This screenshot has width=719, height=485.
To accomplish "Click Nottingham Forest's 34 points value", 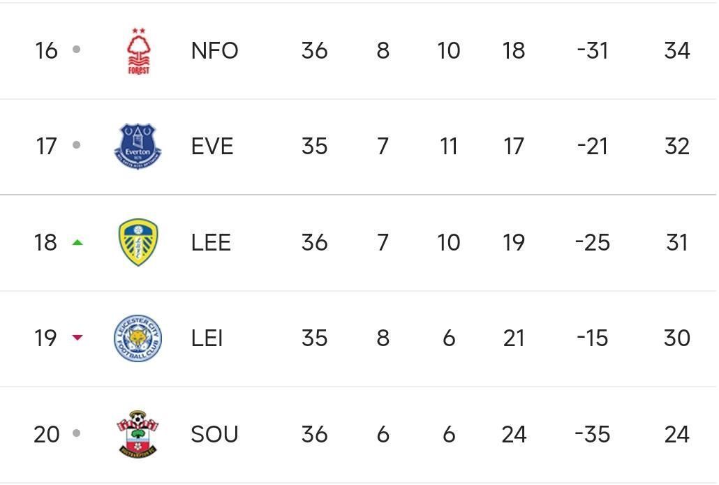I will pyautogui.click(x=677, y=50).
